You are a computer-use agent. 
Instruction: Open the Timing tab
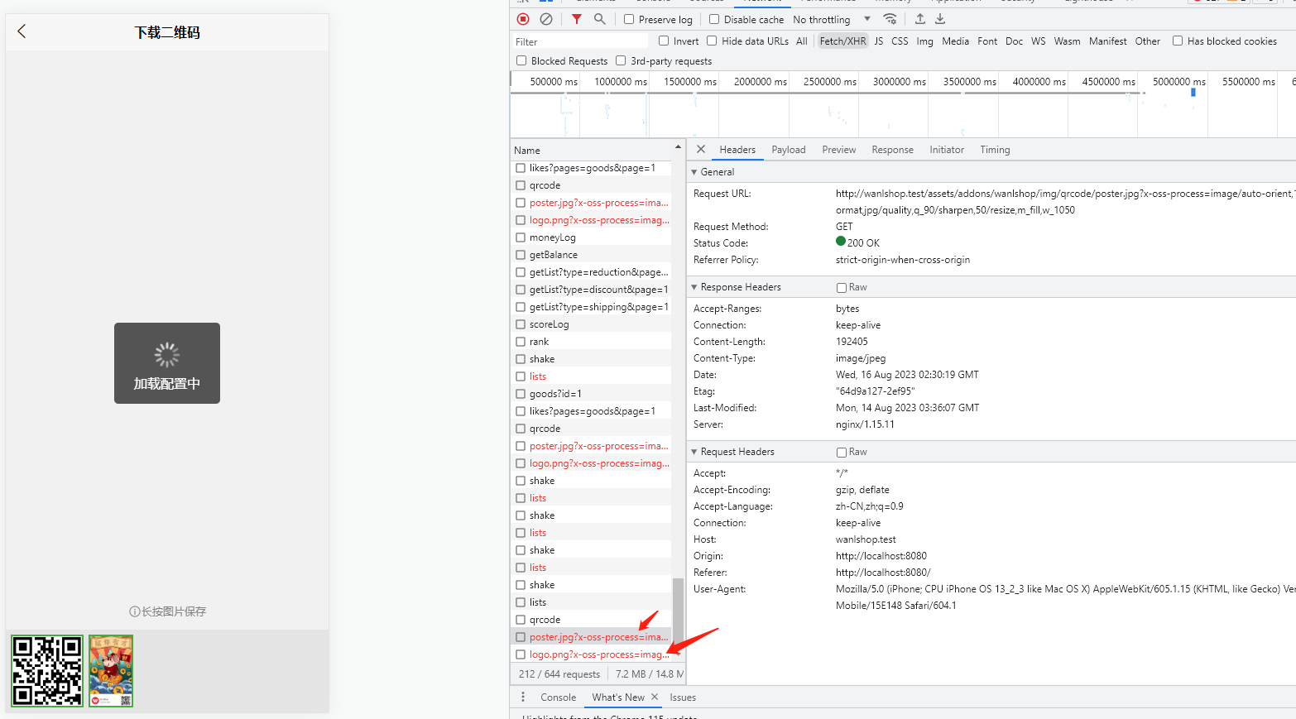click(995, 150)
